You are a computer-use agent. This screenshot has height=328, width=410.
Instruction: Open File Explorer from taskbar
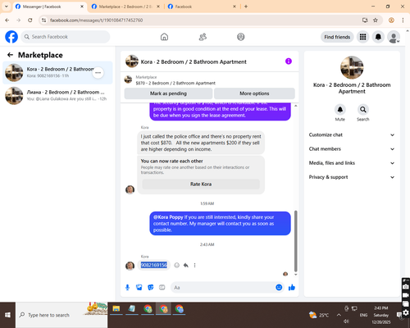pos(116,309)
